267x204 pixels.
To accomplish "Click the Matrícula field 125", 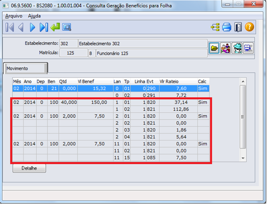I will [x=73, y=53].
